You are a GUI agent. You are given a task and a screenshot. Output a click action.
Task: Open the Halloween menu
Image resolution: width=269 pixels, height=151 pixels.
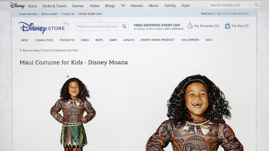[190, 40]
